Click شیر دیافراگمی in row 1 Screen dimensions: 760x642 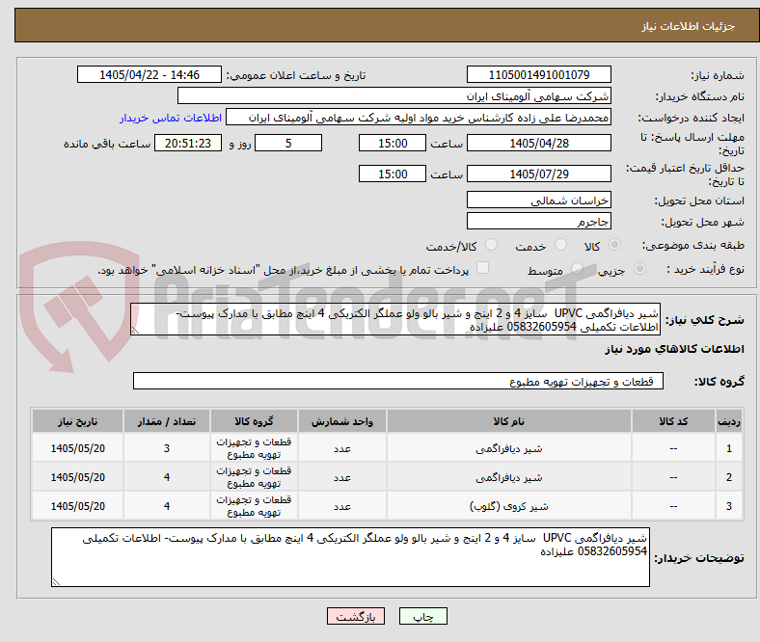(508, 448)
